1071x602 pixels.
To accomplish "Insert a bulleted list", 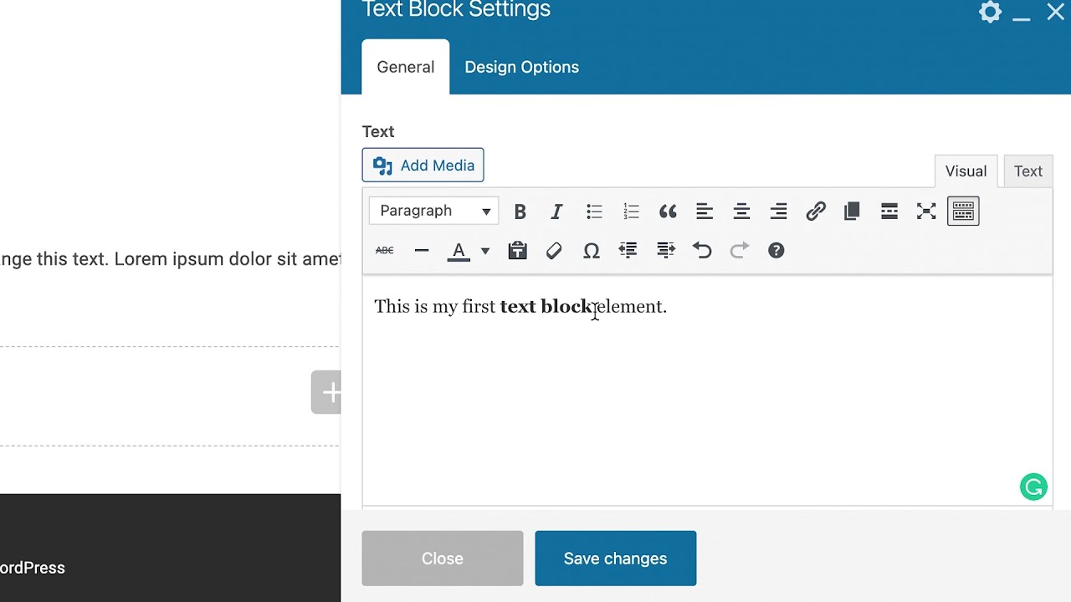I will (594, 212).
